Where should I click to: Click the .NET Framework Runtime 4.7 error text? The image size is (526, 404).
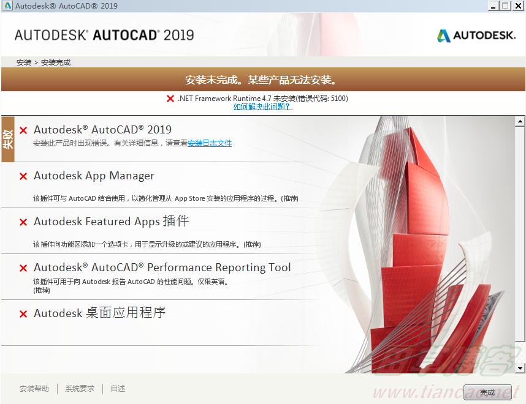point(262,99)
